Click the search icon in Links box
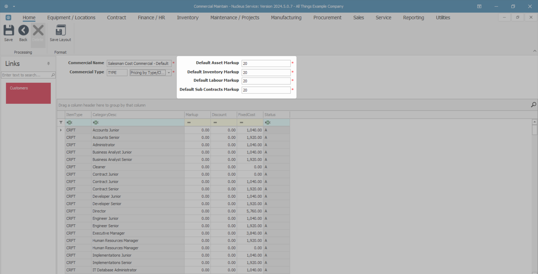538x274 pixels. pos(53,75)
